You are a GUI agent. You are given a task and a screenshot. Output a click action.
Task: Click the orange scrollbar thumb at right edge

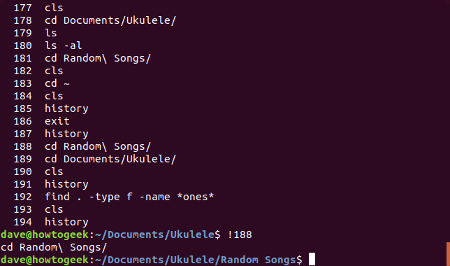448,254
